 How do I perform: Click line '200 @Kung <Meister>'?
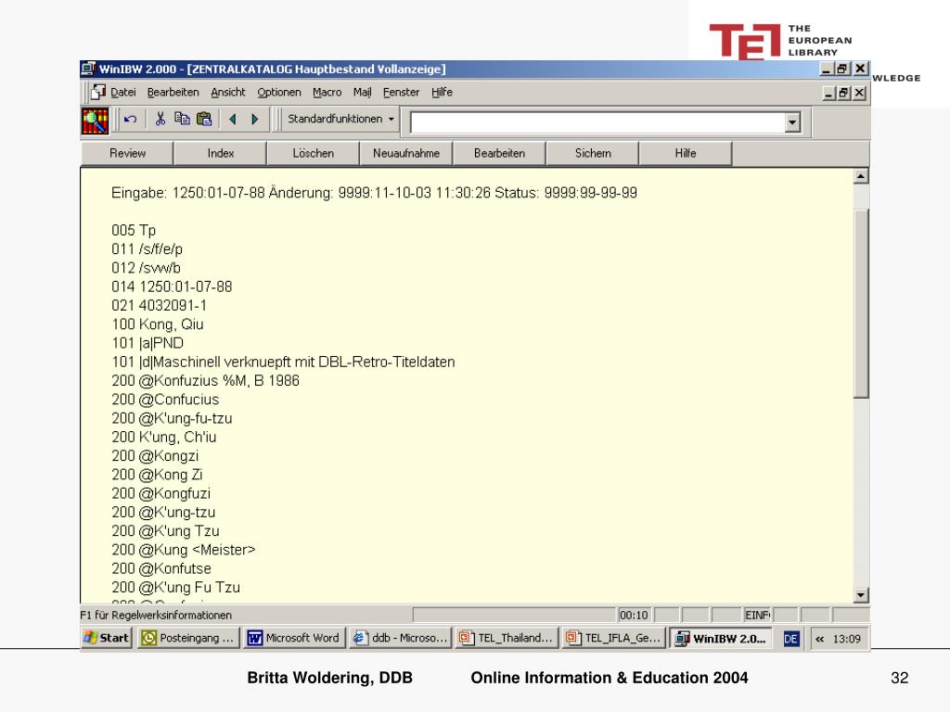click(184, 550)
